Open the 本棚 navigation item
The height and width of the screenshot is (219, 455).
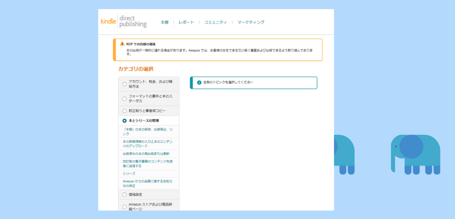click(x=165, y=22)
